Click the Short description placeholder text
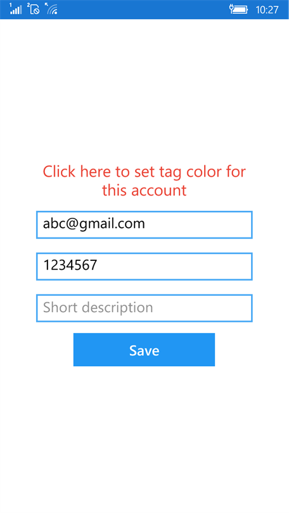The height and width of the screenshot is (513, 289). [x=98, y=308]
